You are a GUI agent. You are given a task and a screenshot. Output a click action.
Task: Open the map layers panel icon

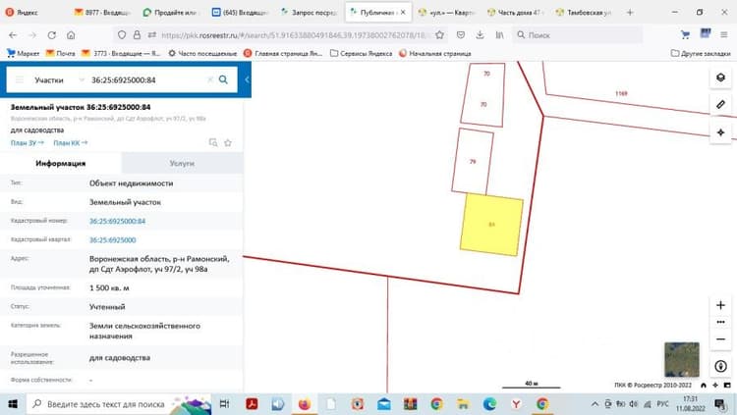pyautogui.click(x=720, y=78)
